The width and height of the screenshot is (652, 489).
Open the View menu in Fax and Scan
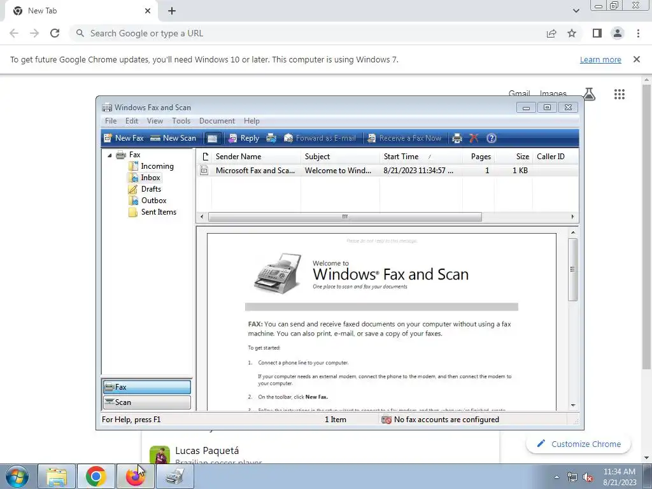pyautogui.click(x=155, y=121)
